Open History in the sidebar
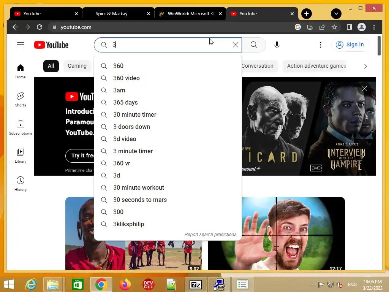The image size is (389, 292). [x=21, y=184]
